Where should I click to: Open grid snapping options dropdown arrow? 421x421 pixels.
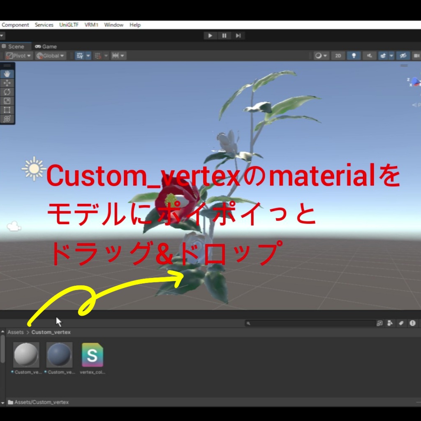tap(88, 56)
